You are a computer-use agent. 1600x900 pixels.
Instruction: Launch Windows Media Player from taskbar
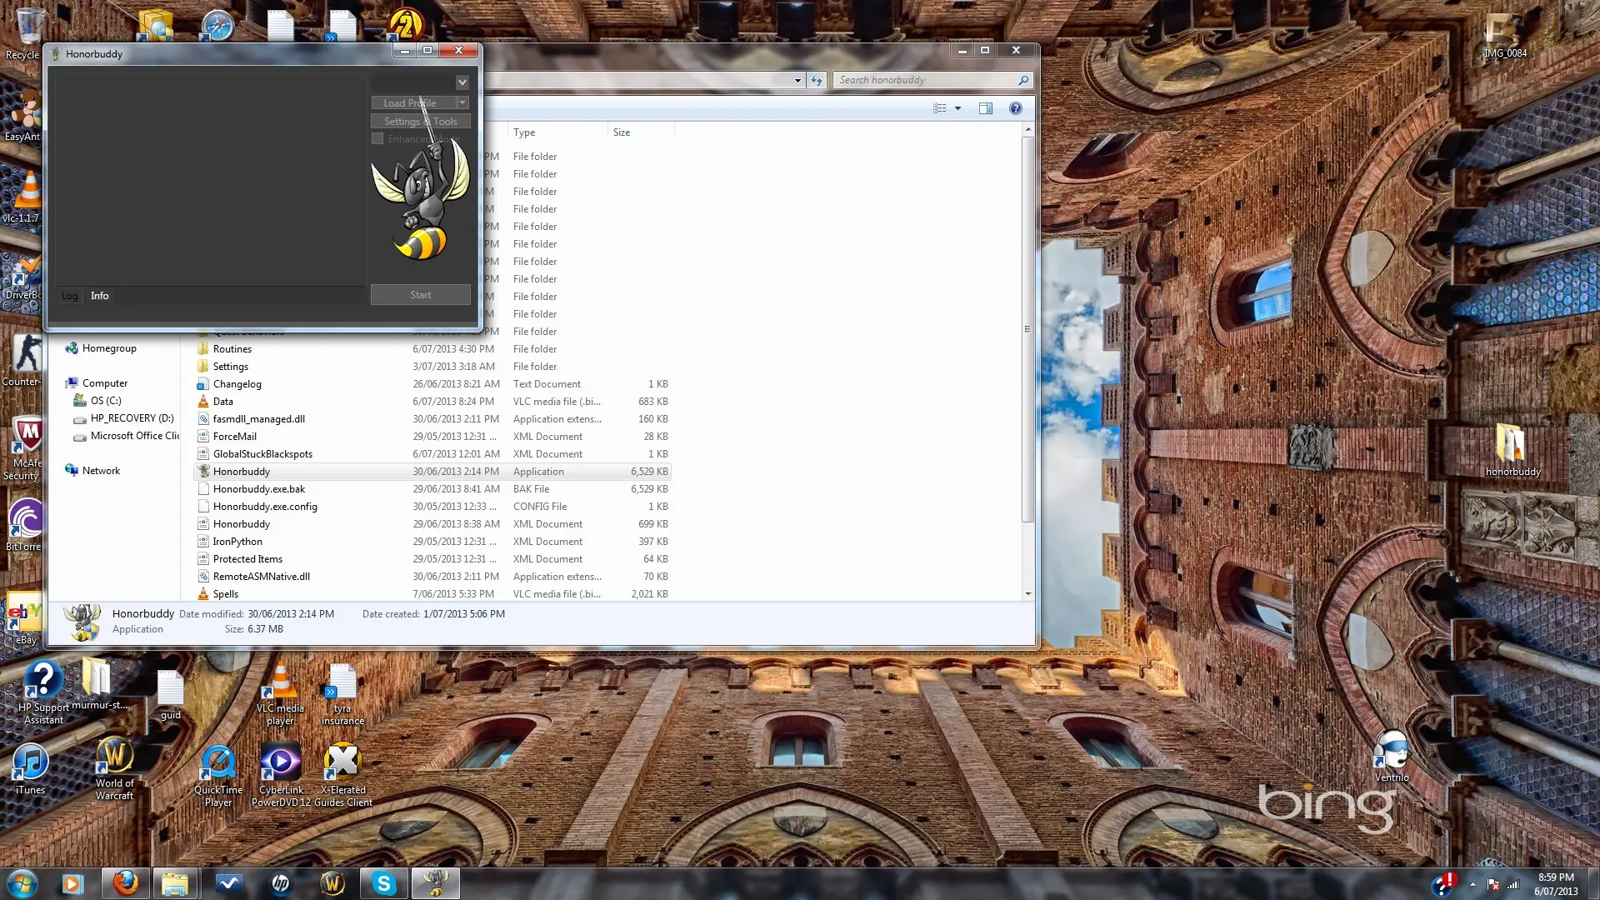tap(72, 883)
